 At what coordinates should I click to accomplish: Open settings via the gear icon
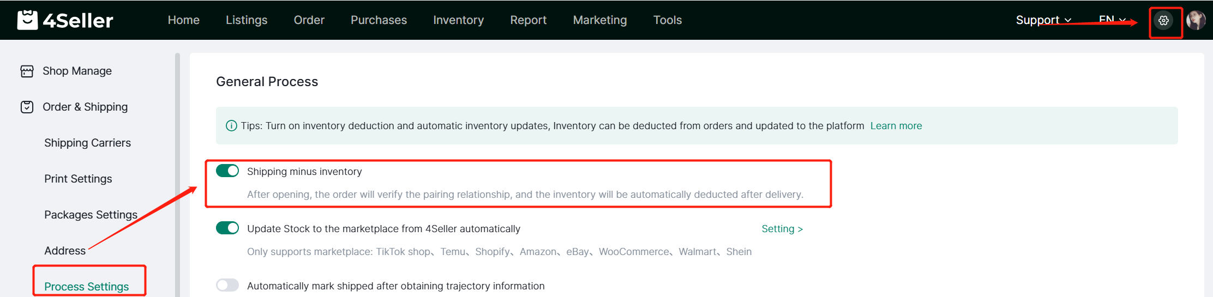tap(1163, 21)
